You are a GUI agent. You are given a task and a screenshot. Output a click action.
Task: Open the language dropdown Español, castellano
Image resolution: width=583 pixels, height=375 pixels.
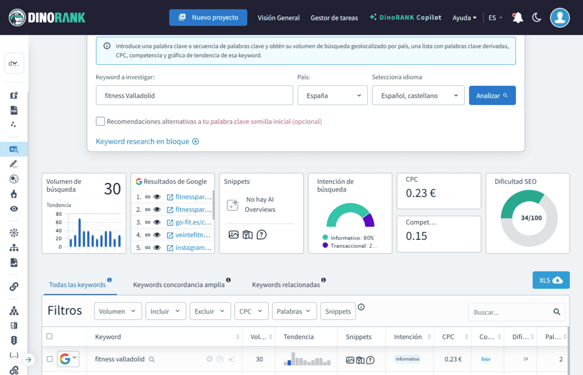(x=418, y=95)
